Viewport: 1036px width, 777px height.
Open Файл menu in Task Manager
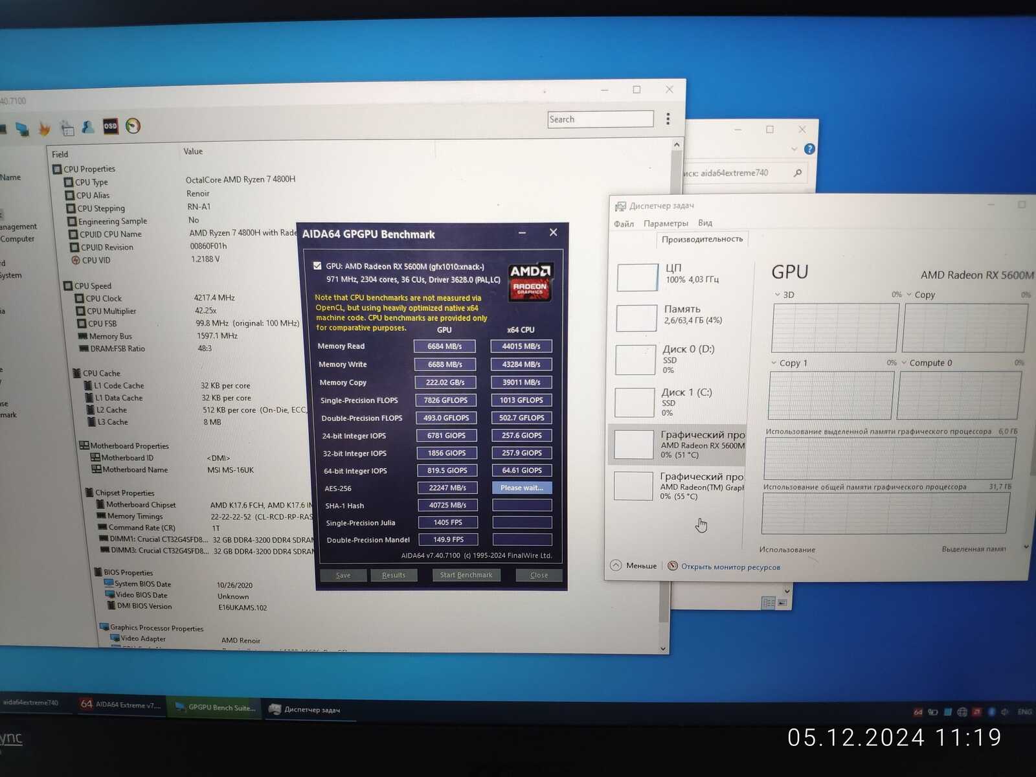click(x=624, y=224)
